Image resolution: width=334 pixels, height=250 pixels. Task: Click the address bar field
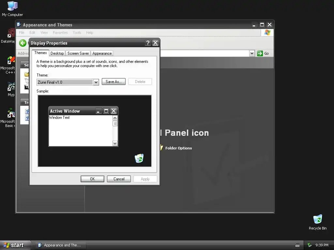[x=205, y=53]
